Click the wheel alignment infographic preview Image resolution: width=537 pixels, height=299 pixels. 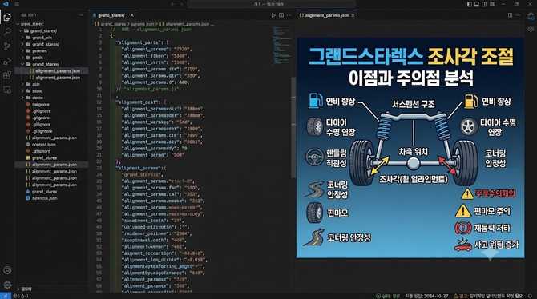click(x=410, y=148)
